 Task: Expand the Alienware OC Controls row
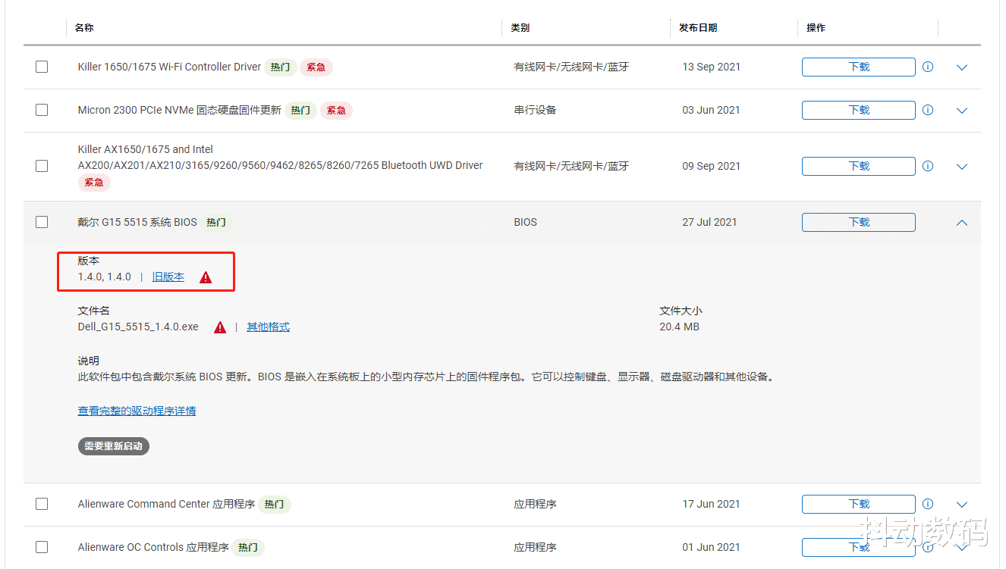(x=961, y=547)
